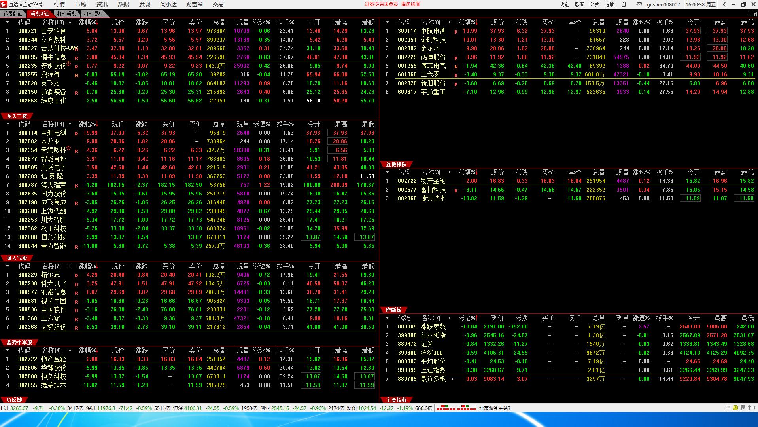Click the yellow round icon in the status bar
Image resolution: width=758 pixels, height=427 pixels.
[x=735, y=408]
